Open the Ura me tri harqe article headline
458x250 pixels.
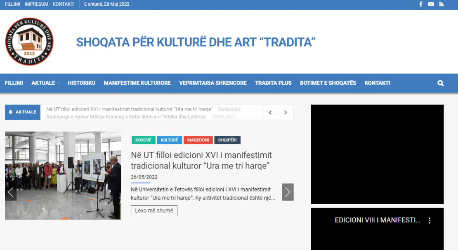pos(201,160)
